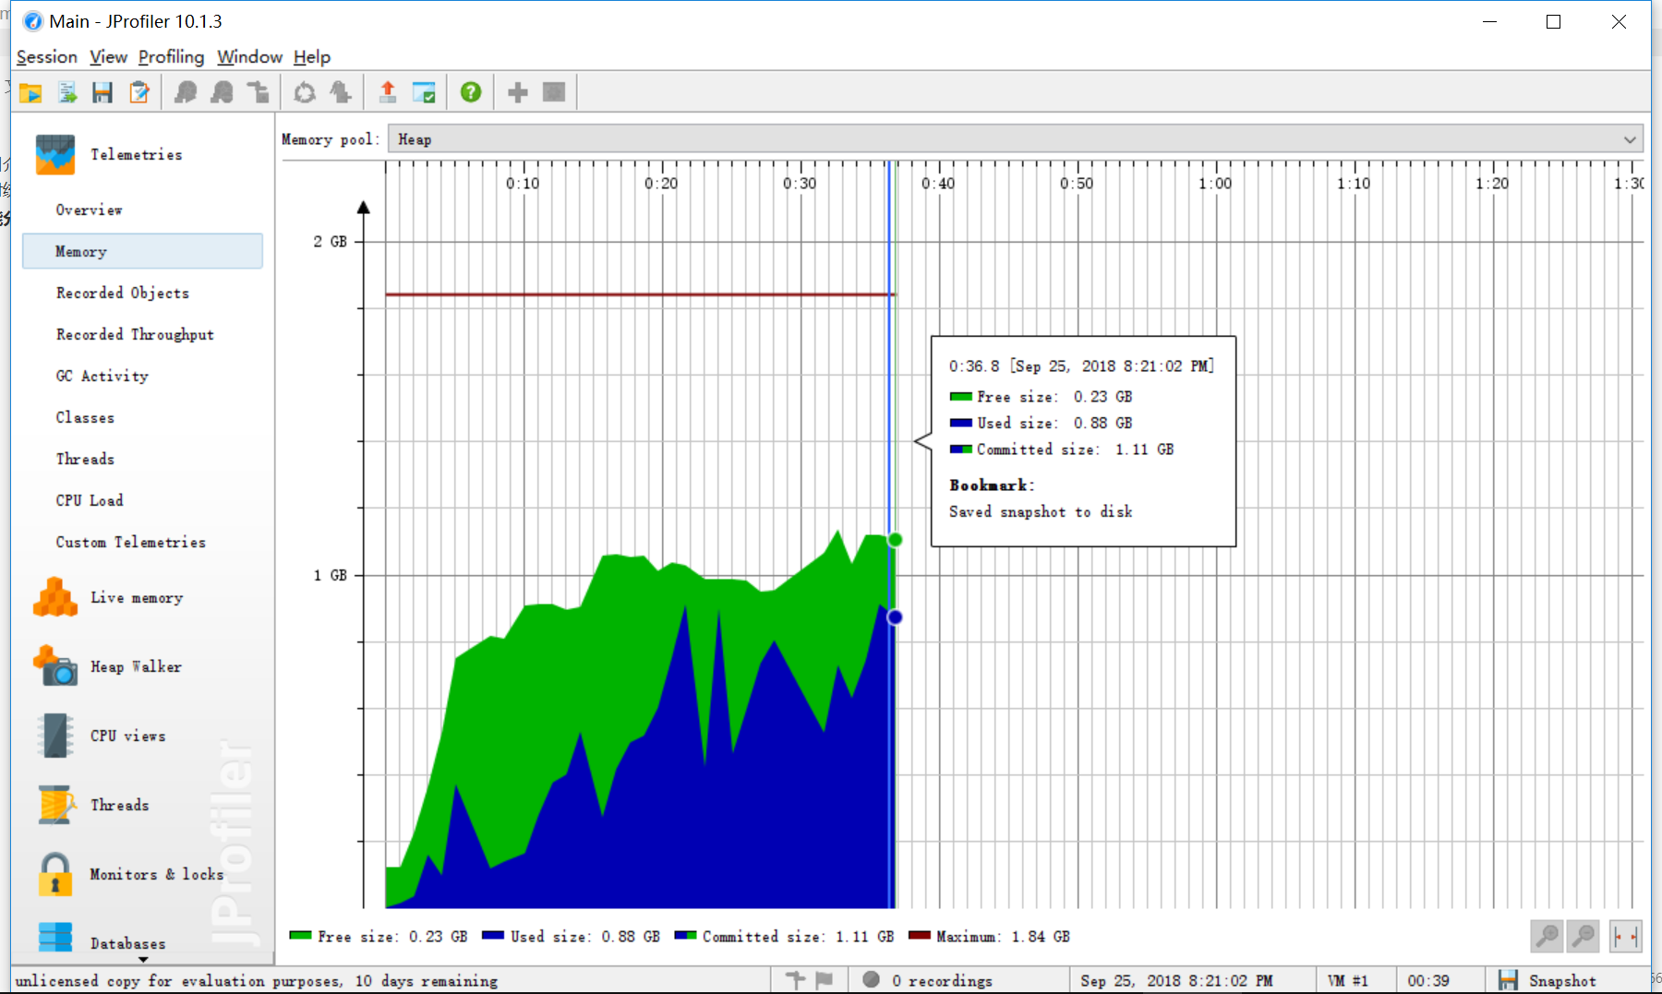Image resolution: width=1662 pixels, height=994 pixels.
Task: Click the first grayed recording head icon
Action: (x=187, y=92)
